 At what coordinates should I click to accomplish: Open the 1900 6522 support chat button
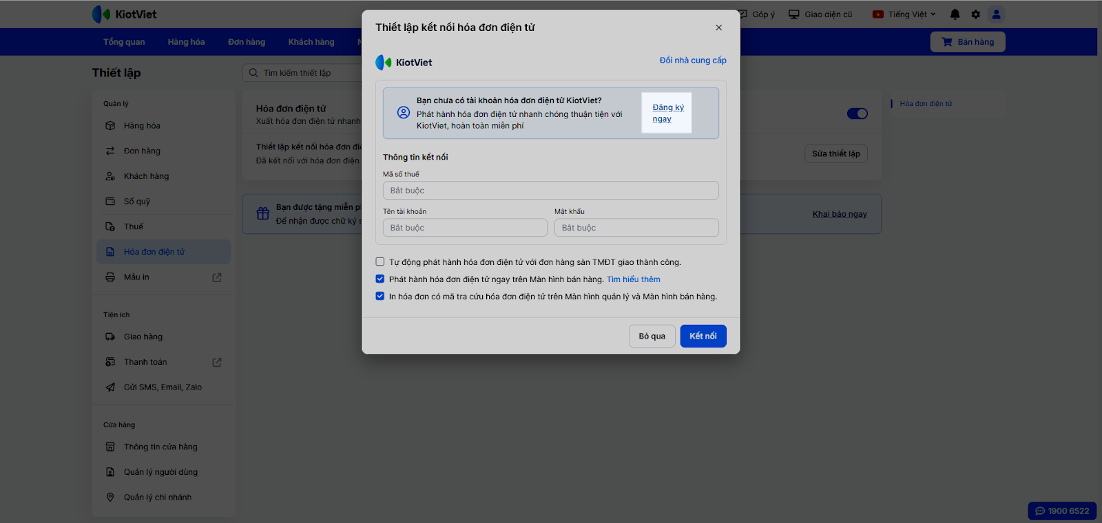(1062, 511)
